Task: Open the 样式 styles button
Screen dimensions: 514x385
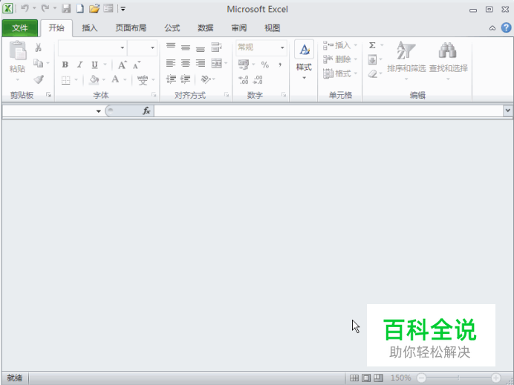Action: click(304, 60)
